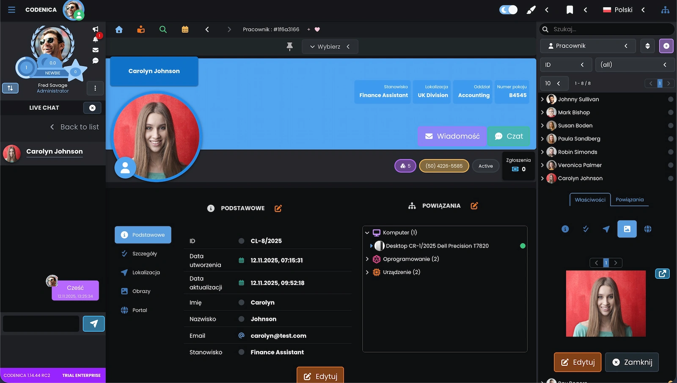Switch to the Powiązania tab
Viewport: 677px width, 383px height.
pos(629,200)
